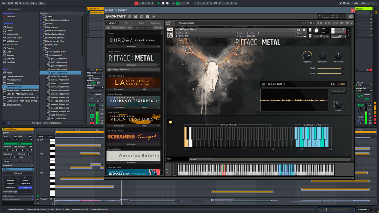This screenshot has width=379, height=213.
Task: Click the Invert button in Notes
Action: pyautogui.click(x=25, y=180)
